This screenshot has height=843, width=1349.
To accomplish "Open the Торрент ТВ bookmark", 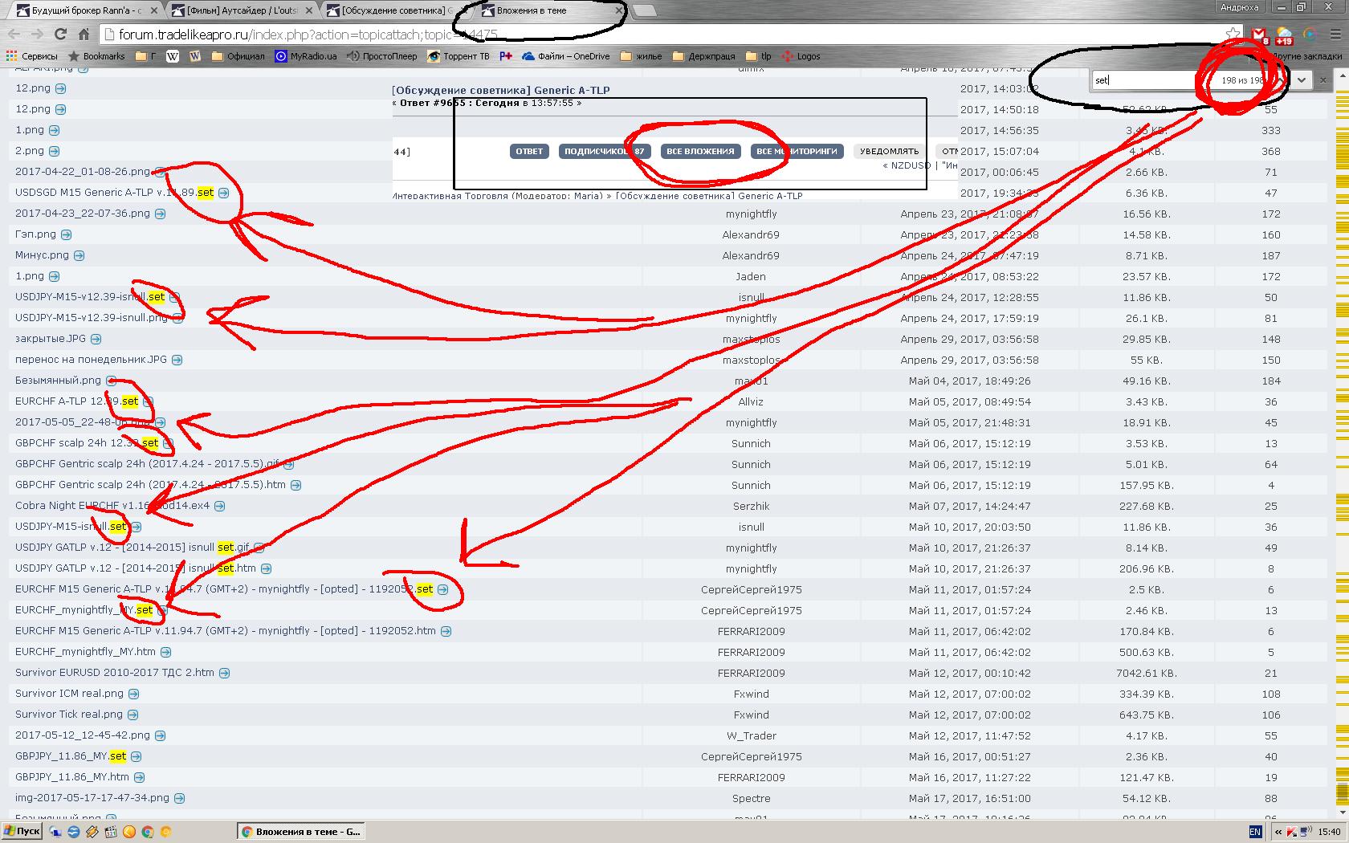I will [458, 56].
